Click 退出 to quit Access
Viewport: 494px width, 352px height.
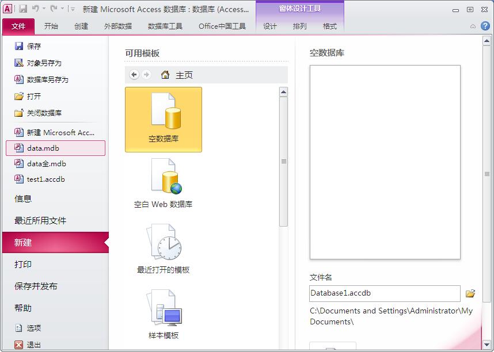pyautogui.click(x=28, y=345)
